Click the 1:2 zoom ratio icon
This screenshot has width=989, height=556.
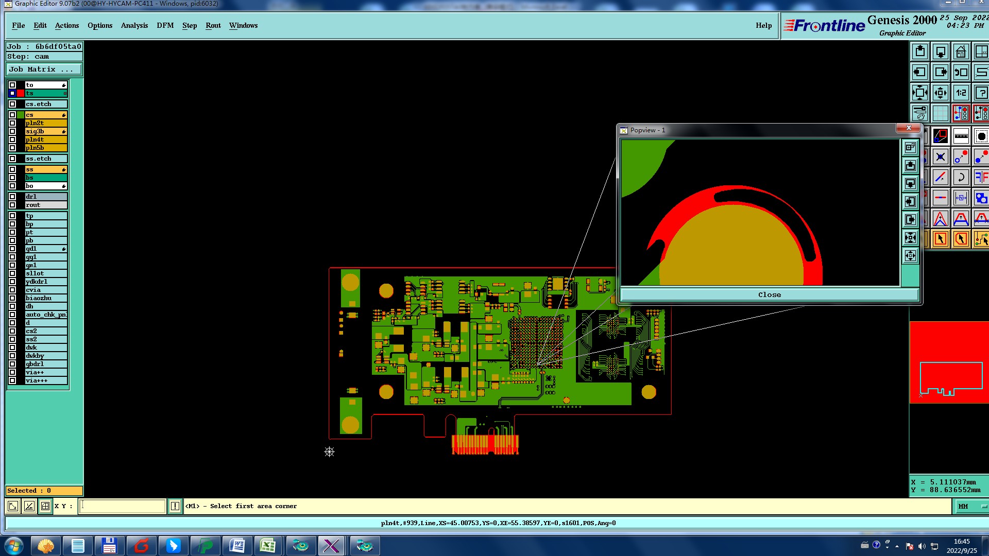click(961, 93)
